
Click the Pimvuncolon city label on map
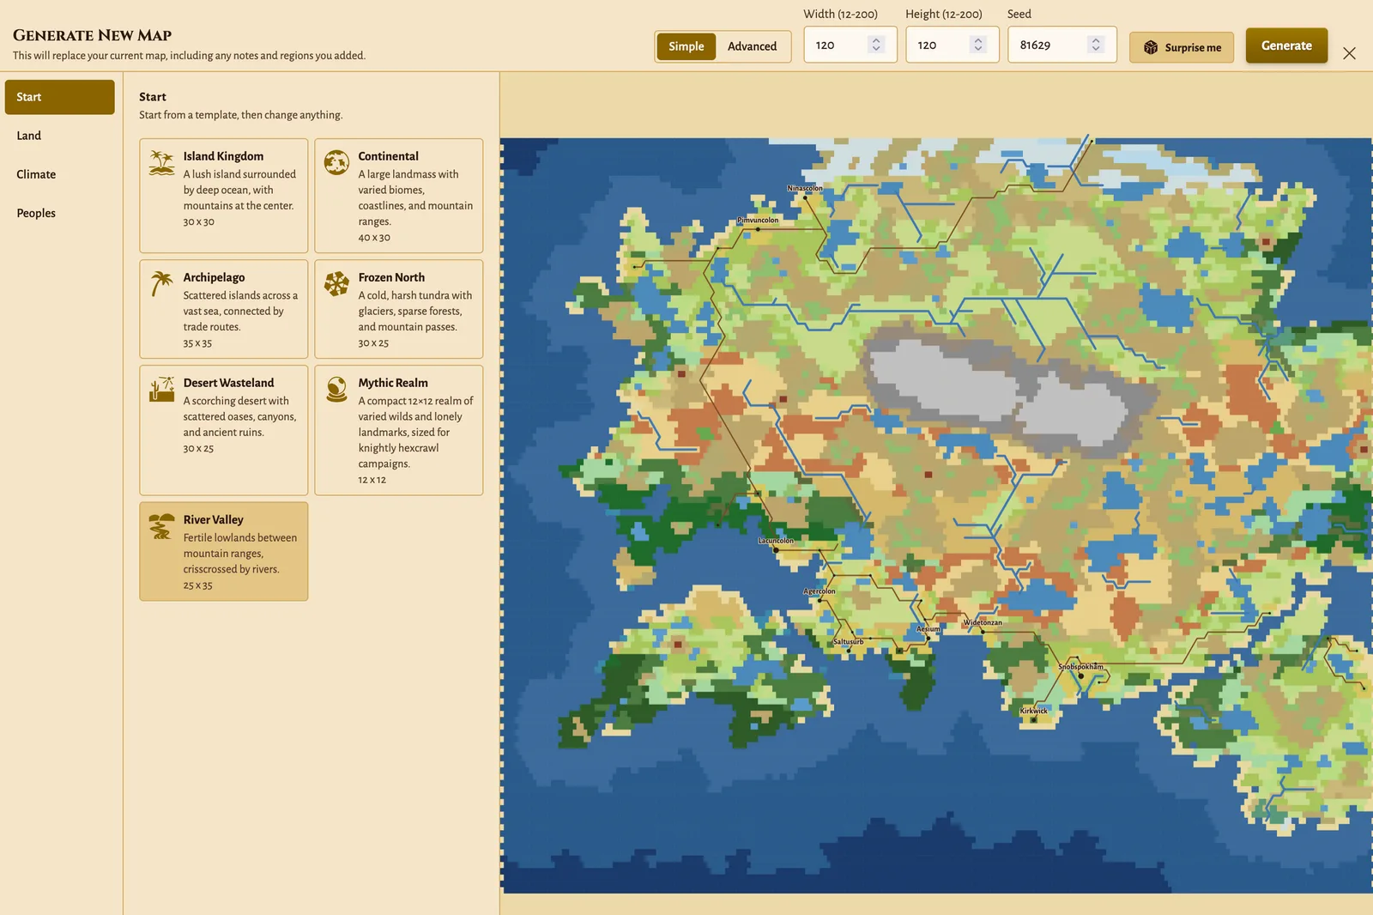point(758,221)
